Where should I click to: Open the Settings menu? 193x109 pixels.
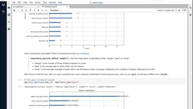[52, 2]
